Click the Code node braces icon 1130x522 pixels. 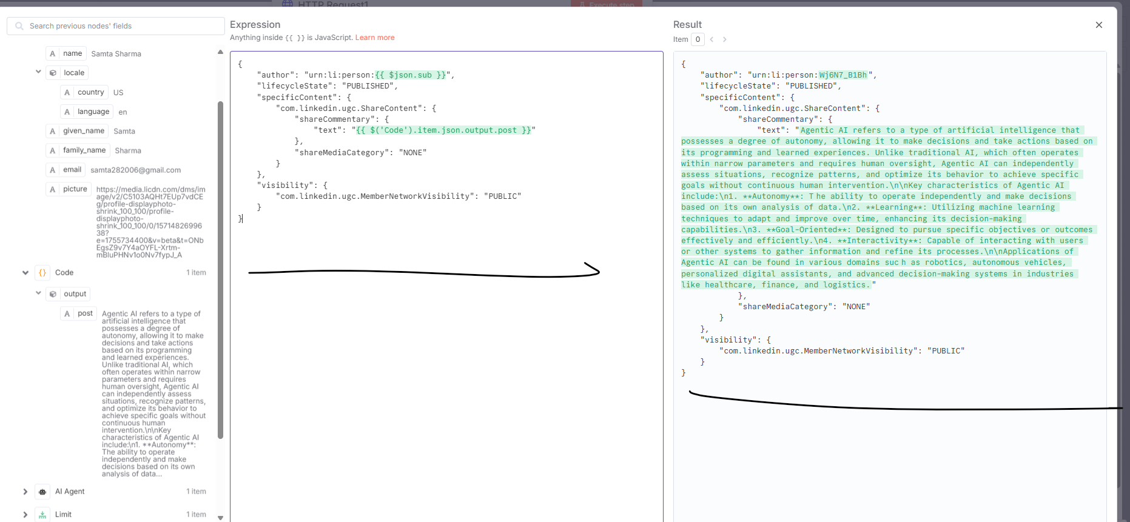point(42,273)
